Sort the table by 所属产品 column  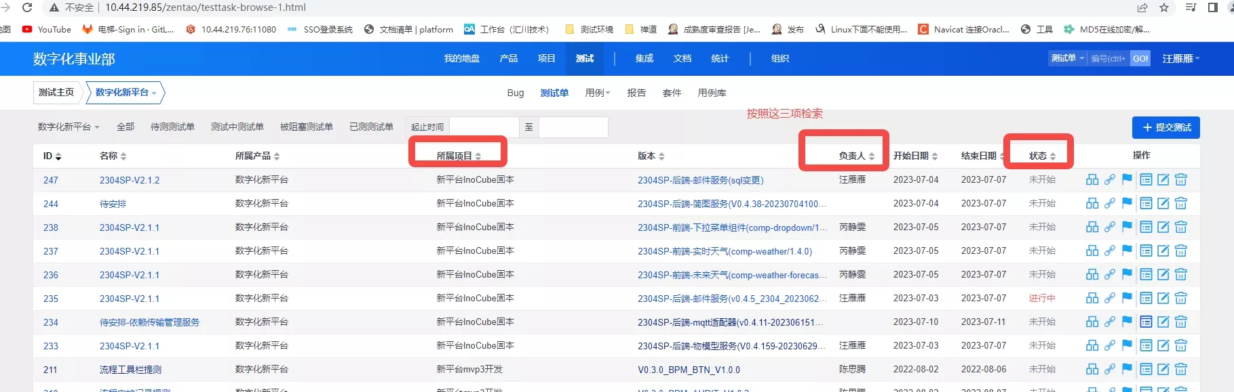click(257, 156)
